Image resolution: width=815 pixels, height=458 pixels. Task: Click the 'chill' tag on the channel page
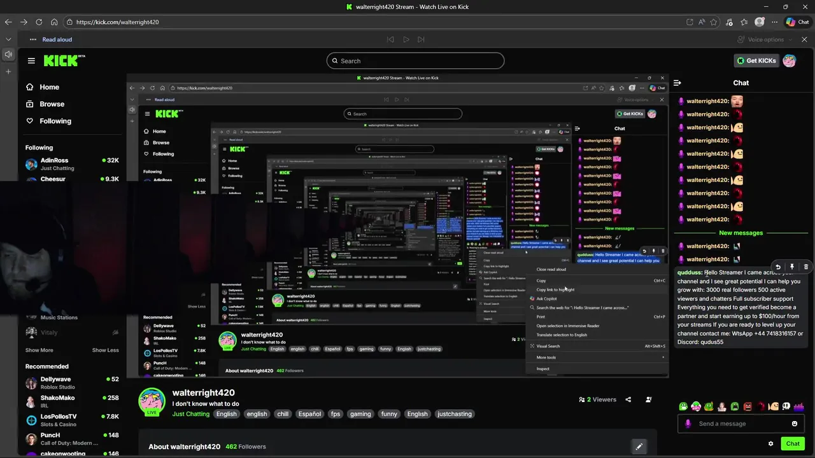tap(283, 414)
